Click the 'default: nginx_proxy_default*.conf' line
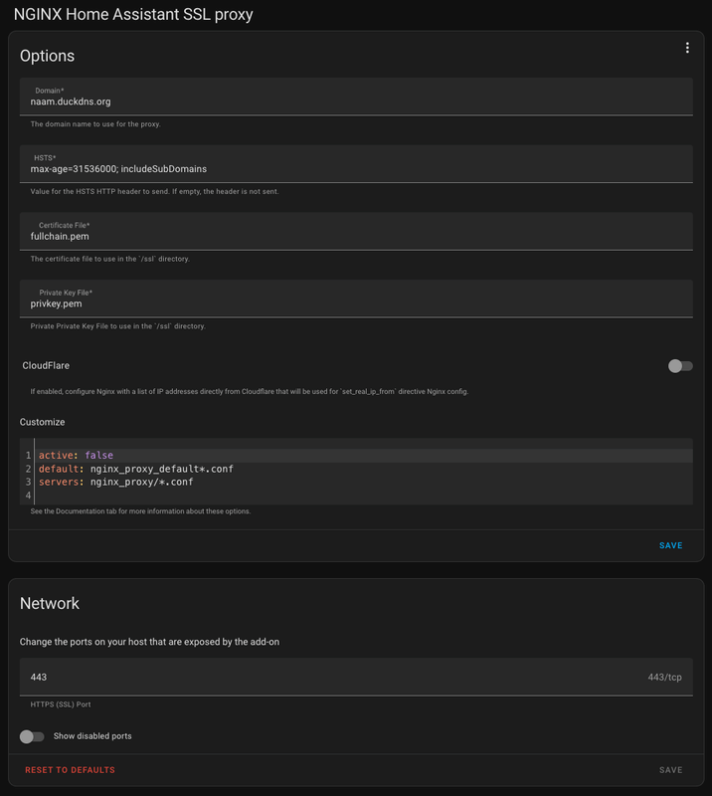This screenshot has height=796, width=712. coord(136,469)
